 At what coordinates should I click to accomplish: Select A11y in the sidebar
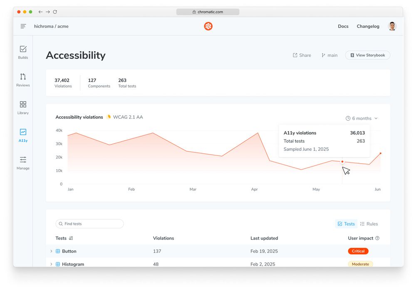[x=23, y=135]
